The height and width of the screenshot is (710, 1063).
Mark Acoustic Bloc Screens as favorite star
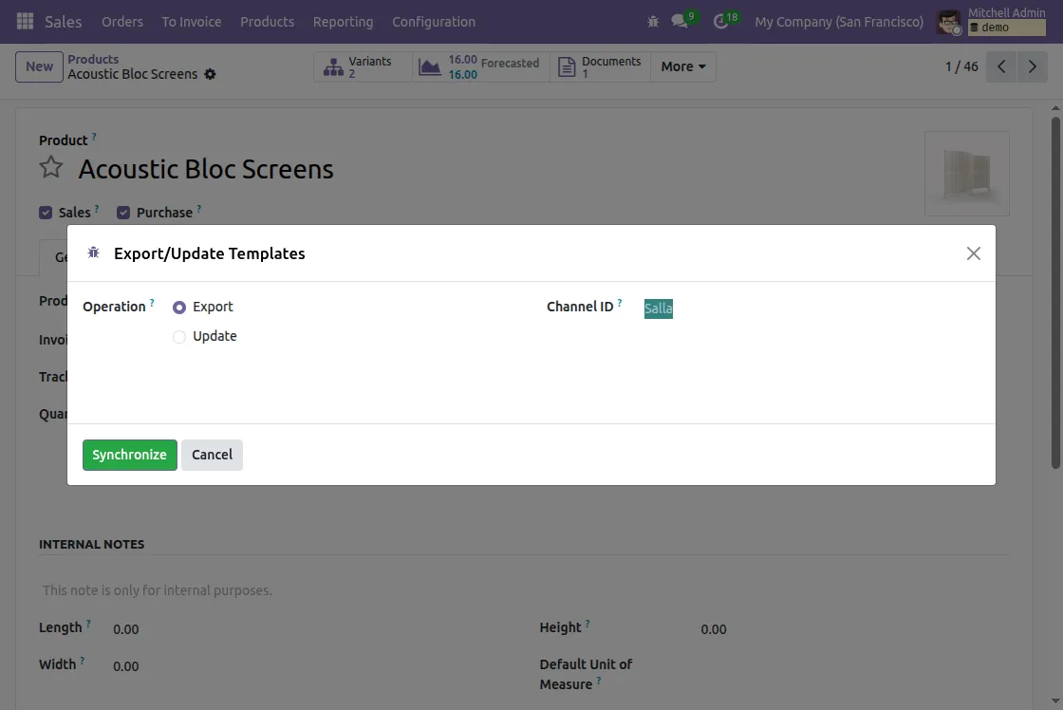pos(49,167)
